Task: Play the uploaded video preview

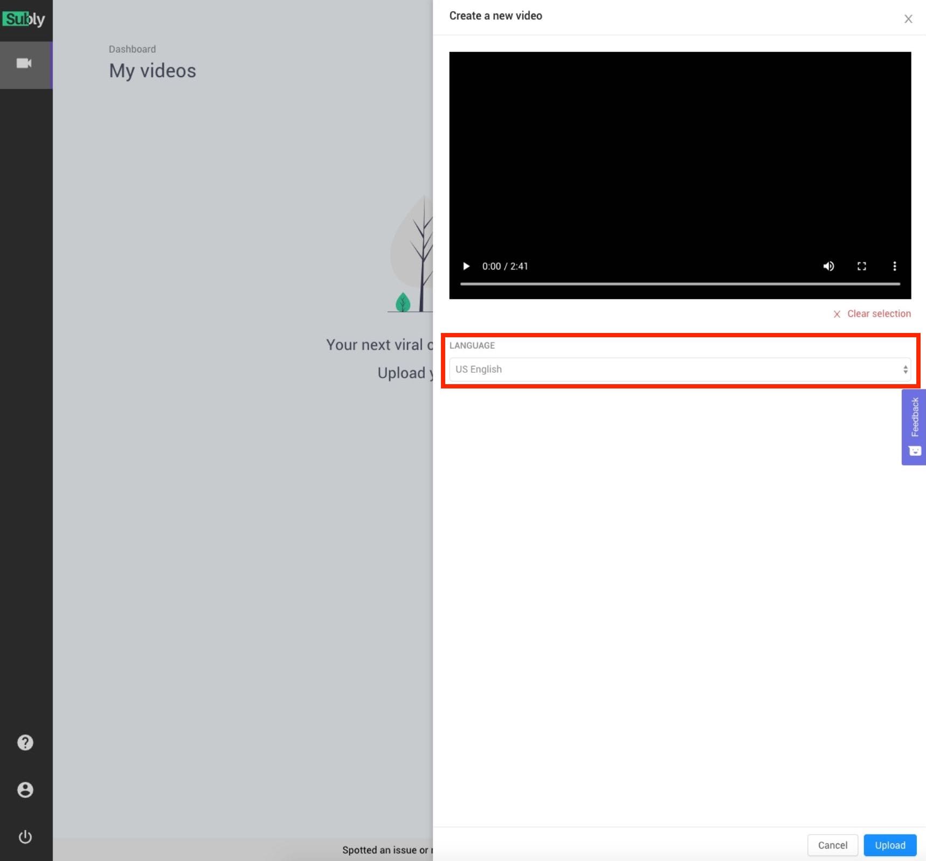Action: click(466, 266)
